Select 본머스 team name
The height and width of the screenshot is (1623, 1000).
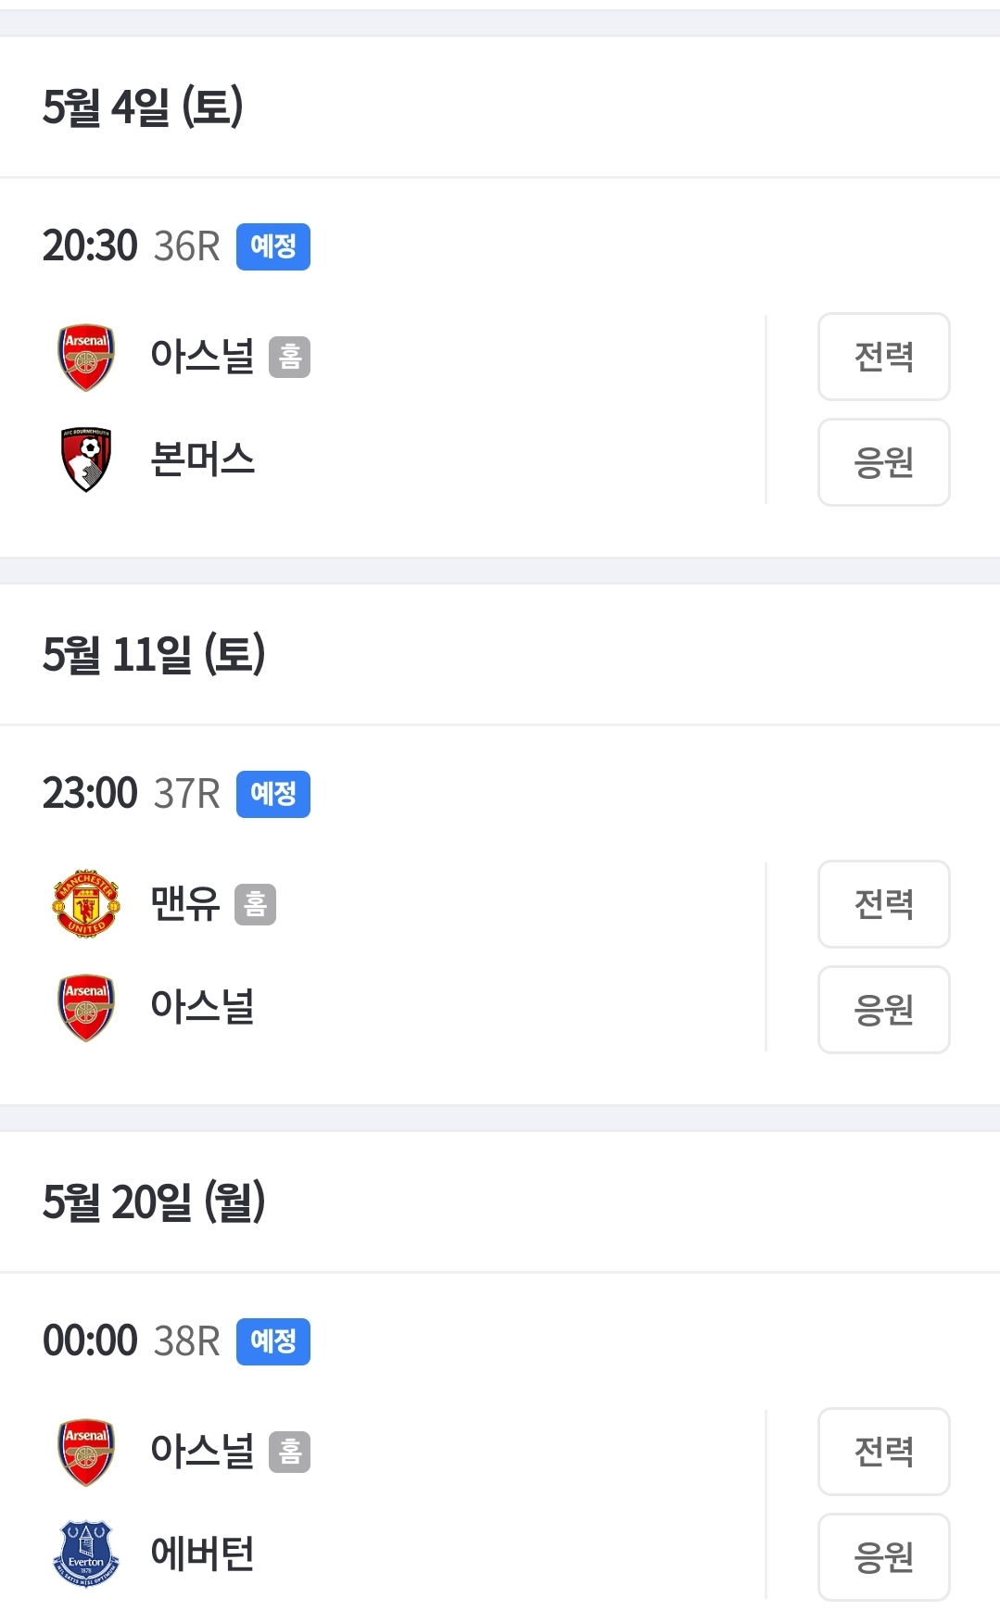(x=202, y=459)
